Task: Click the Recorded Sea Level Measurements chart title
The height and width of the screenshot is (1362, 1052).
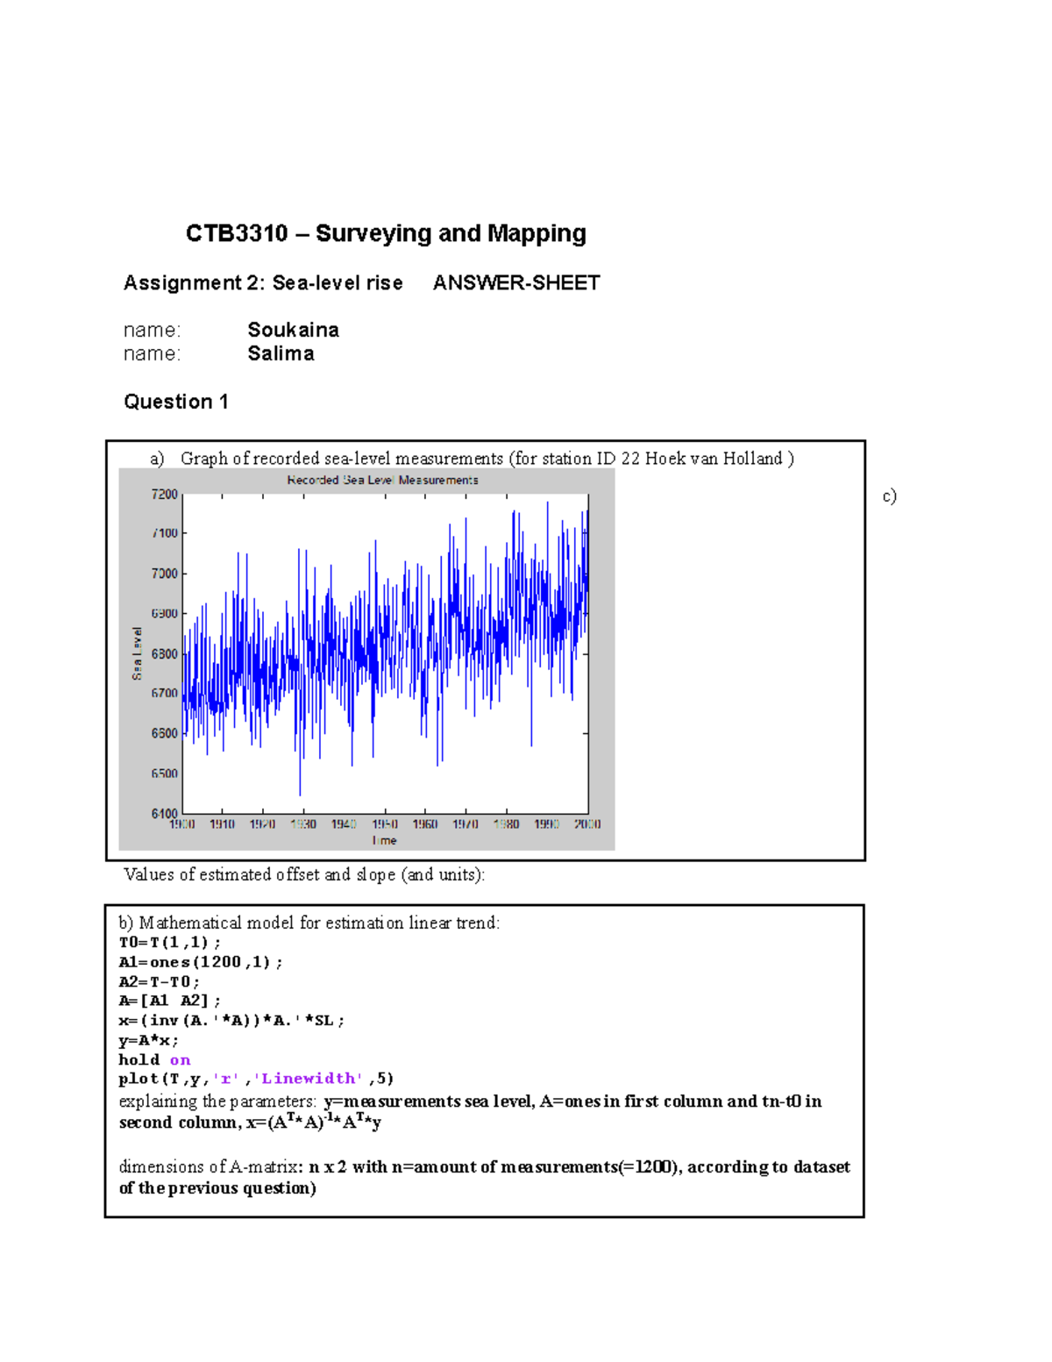Action: [x=383, y=481]
